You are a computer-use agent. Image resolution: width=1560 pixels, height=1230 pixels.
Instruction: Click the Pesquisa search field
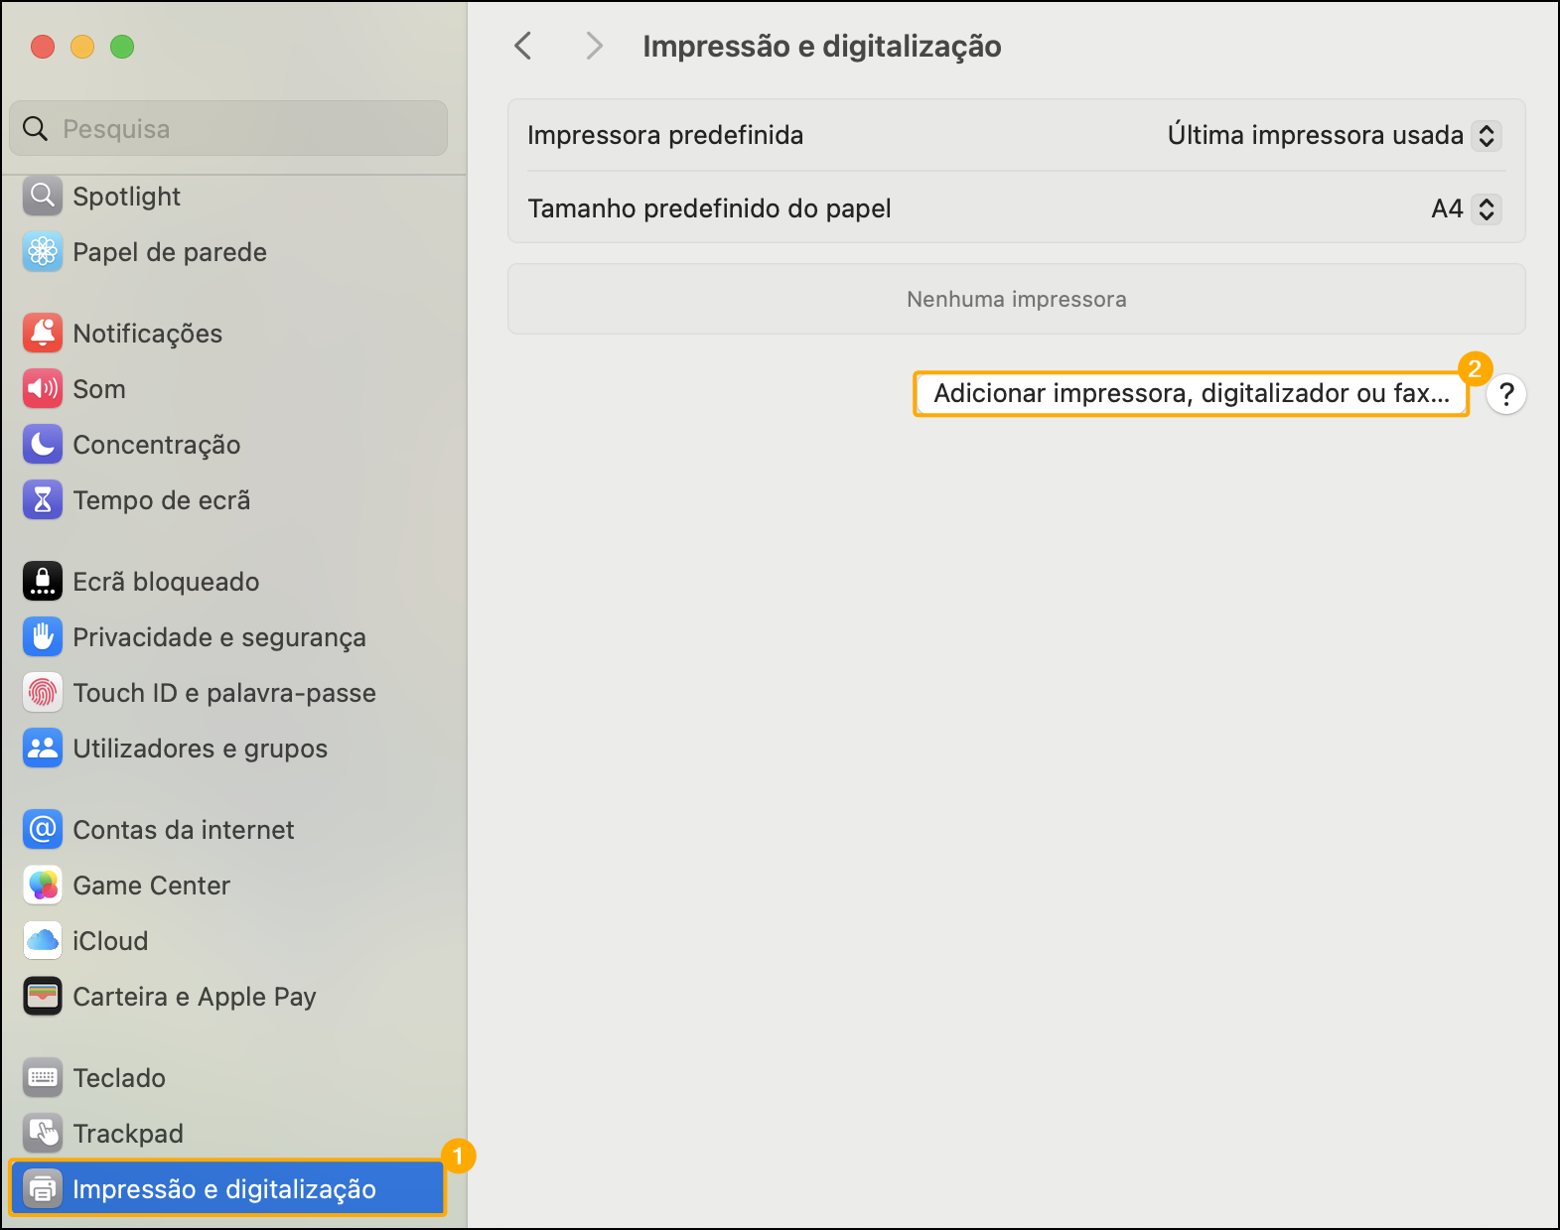(228, 128)
